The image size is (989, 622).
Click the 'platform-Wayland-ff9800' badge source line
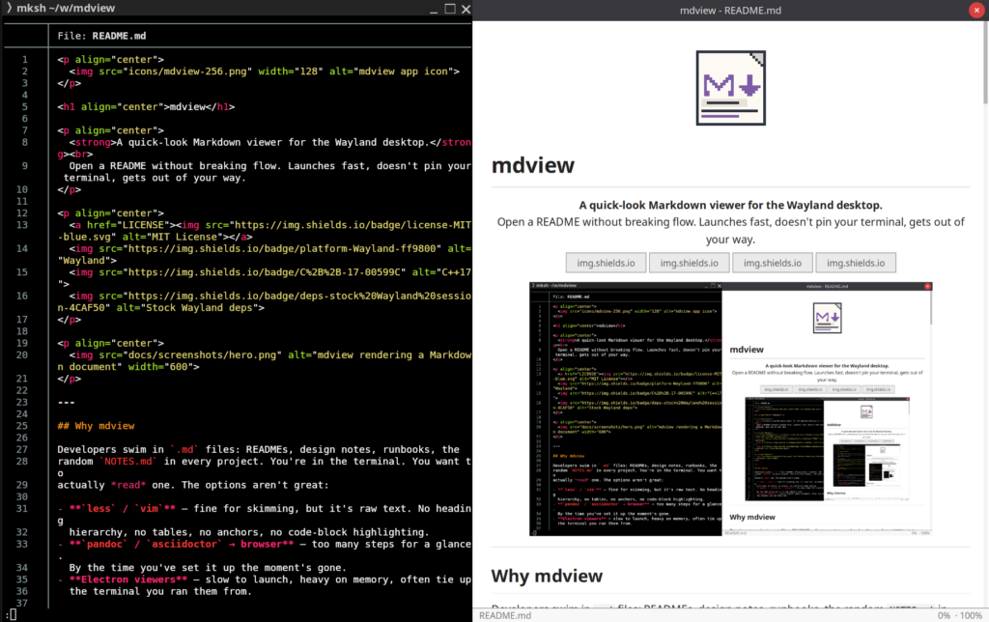click(265, 254)
